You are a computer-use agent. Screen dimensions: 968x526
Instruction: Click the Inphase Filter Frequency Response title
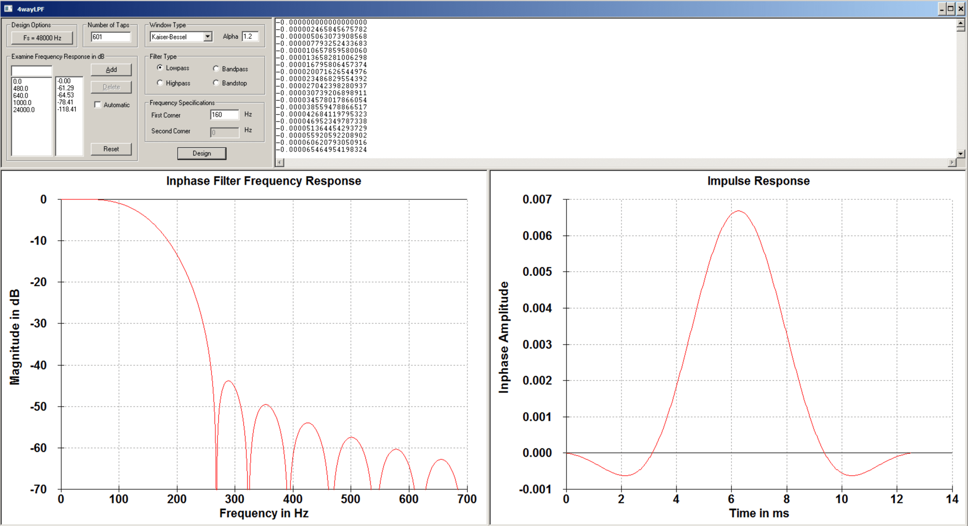click(264, 181)
